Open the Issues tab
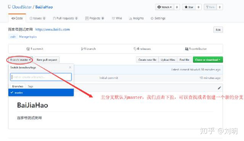The width and height of the screenshot is (244, 141). tap(37, 18)
